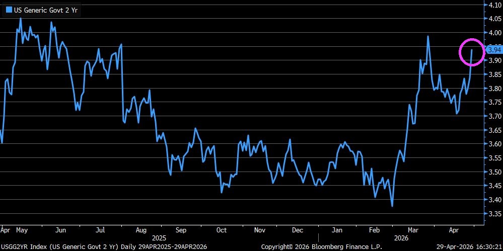Click the 3.35 y-axis tick label
Viewport: 503px width, 251px height.
click(494, 214)
